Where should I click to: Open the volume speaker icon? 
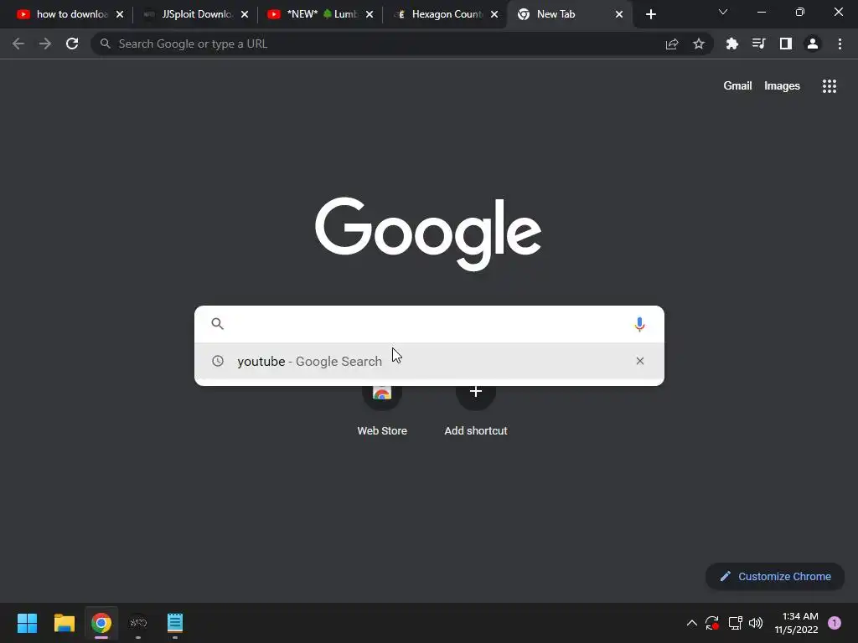pyautogui.click(x=756, y=623)
